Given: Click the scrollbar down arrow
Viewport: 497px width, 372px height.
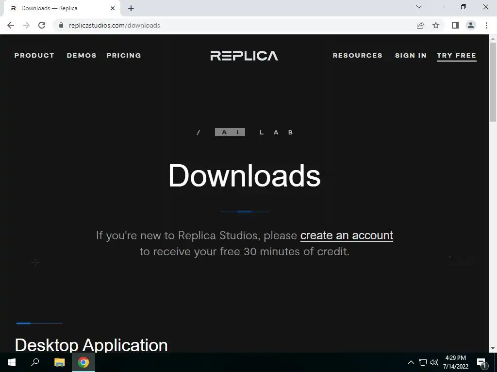Looking at the screenshot, I should (493, 349).
